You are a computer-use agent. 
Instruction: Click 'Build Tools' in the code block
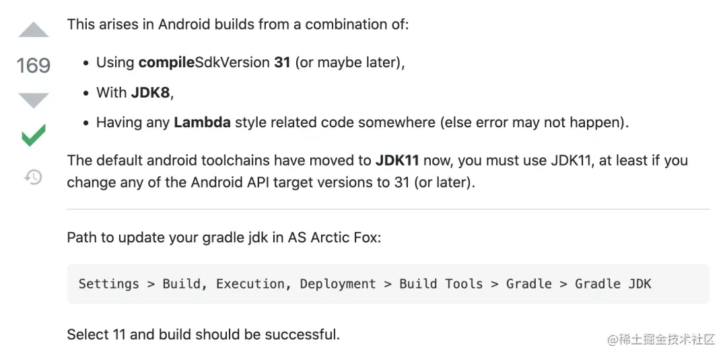click(x=441, y=284)
